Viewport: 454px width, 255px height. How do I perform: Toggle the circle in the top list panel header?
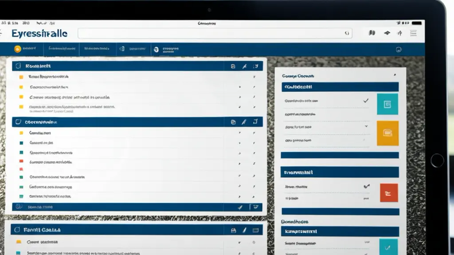pos(18,66)
